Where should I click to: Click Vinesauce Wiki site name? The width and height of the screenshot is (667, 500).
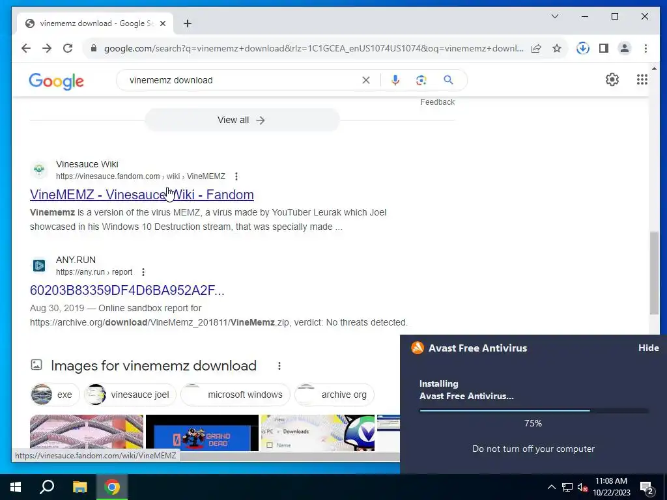point(87,164)
